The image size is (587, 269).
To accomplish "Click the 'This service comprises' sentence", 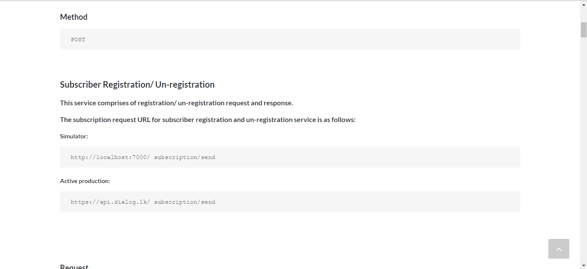I will click(176, 103).
